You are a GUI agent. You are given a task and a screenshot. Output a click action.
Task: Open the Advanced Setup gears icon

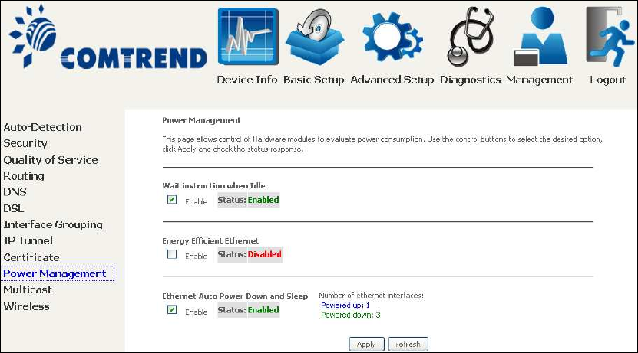pos(392,38)
